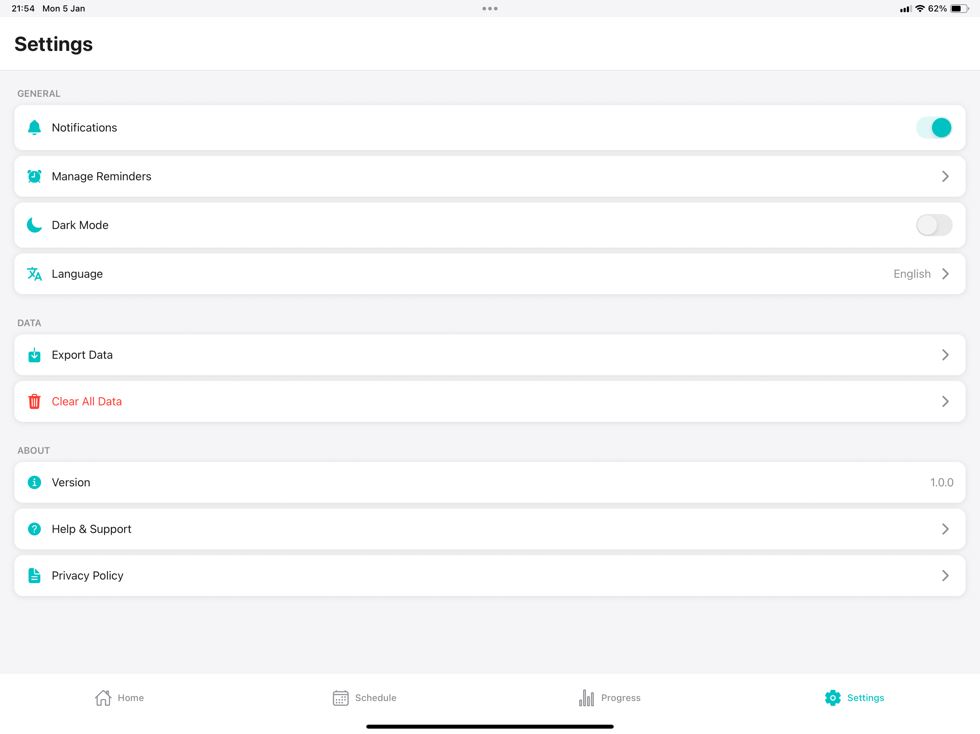Screen dimensions: 980x734
Task: Open Privacy Policy via its chevron
Action: tap(945, 576)
